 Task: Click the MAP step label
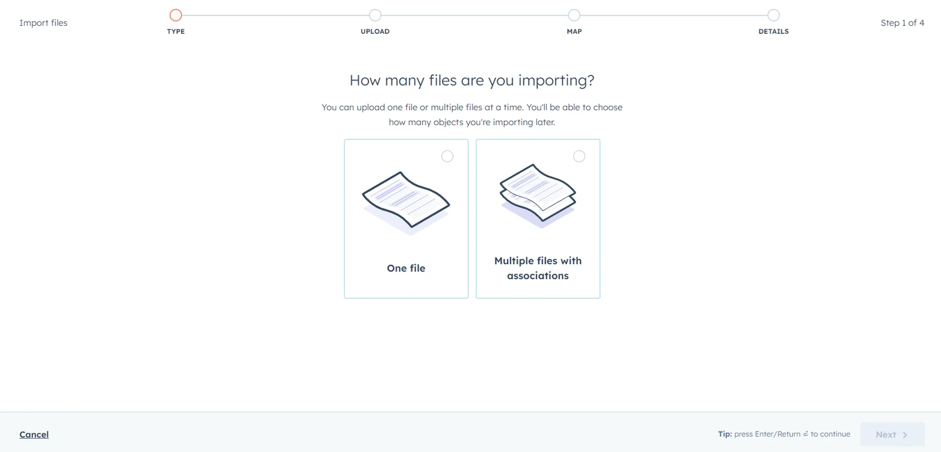click(x=573, y=31)
